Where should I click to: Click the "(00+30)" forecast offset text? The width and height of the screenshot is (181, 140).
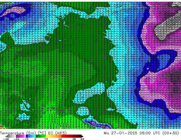pos(171,133)
